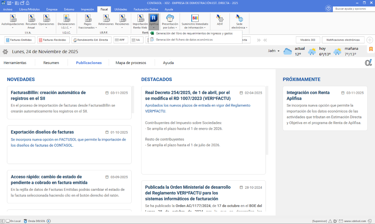Switch to the Empresa ribbon tab

[x=52, y=9]
